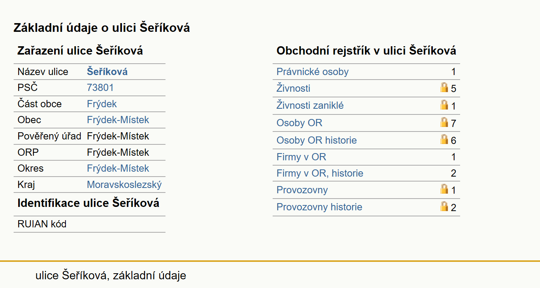Open the postal code 73801 link
The image size is (540, 288).
(100, 88)
